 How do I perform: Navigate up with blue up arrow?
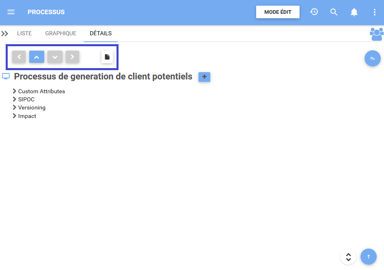click(37, 57)
